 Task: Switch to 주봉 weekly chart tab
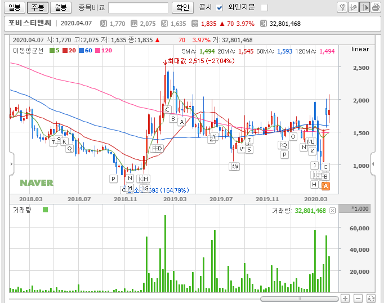(38, 8)
